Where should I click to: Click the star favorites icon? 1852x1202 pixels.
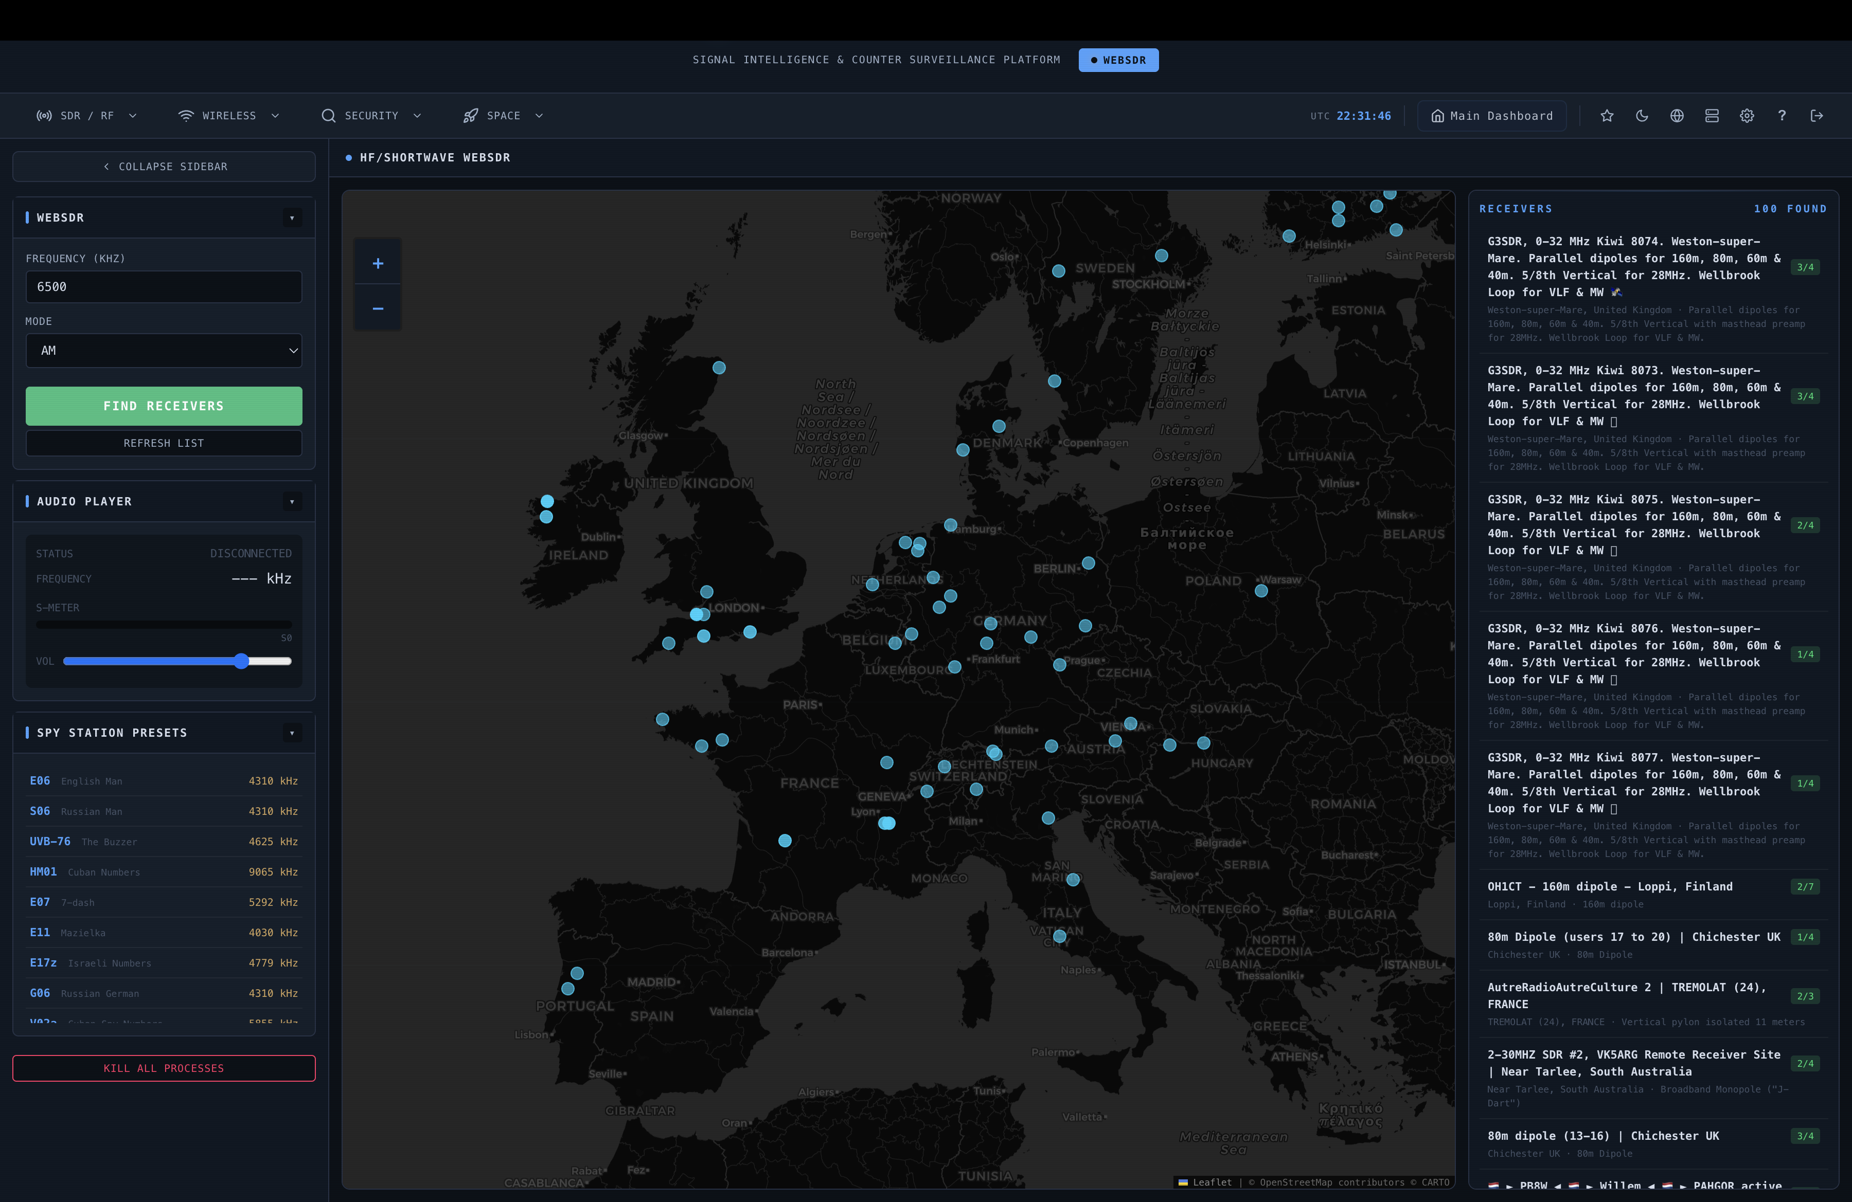click(1607, 116)
